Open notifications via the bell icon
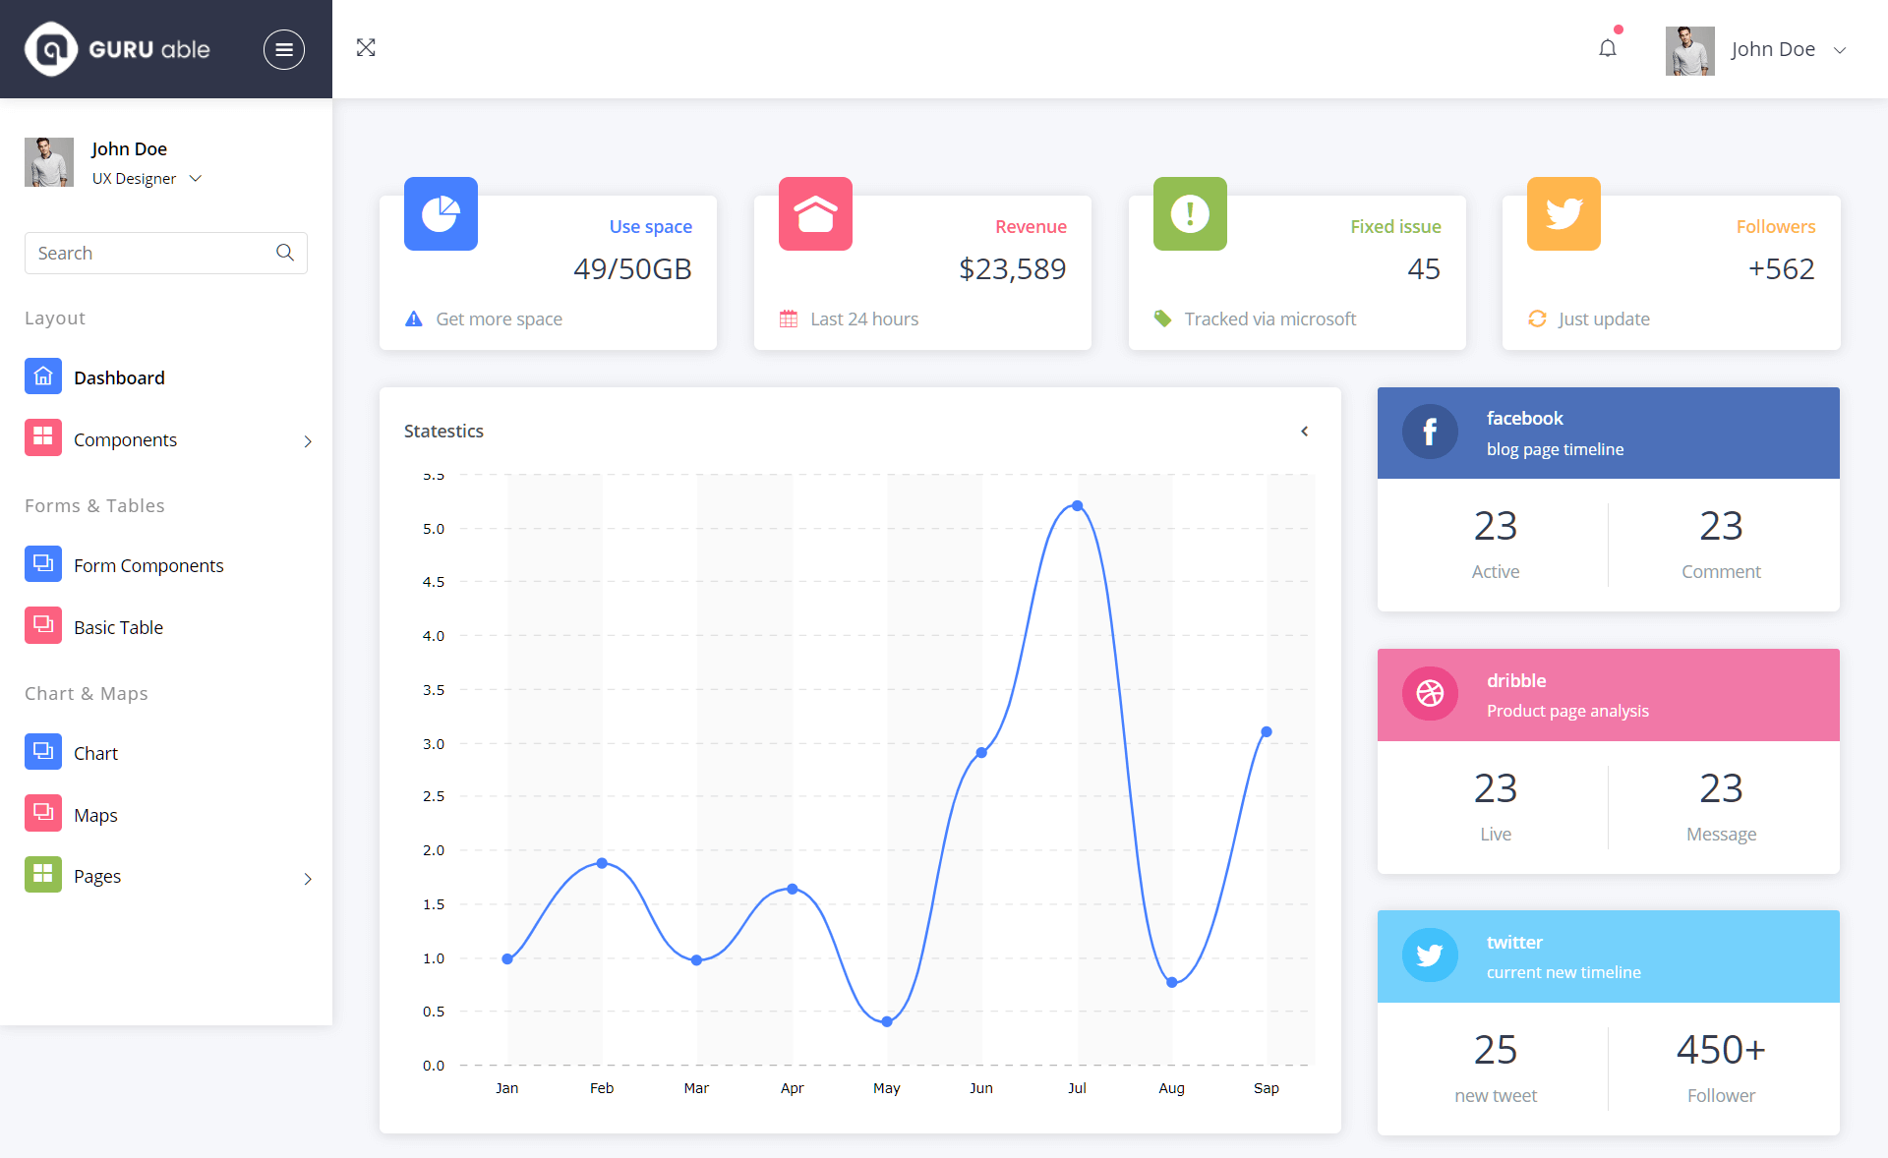This screenshot has height=1158, width=1888. pos(1608,48)
